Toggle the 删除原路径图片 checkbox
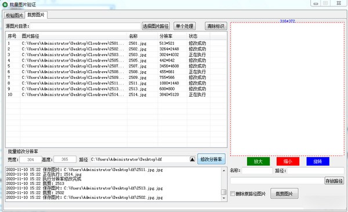 point(233,194)
